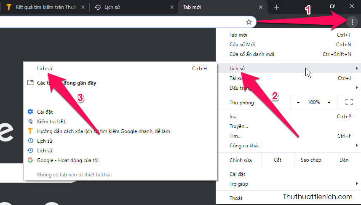Click the Sao chép button
Image resolution: width=361 pixels, height=205 pixels.
point(310,160)
